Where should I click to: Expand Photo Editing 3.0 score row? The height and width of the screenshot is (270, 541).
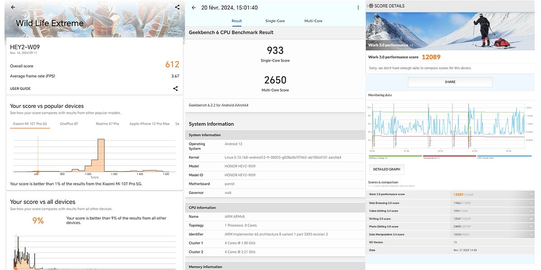point(532,227)
